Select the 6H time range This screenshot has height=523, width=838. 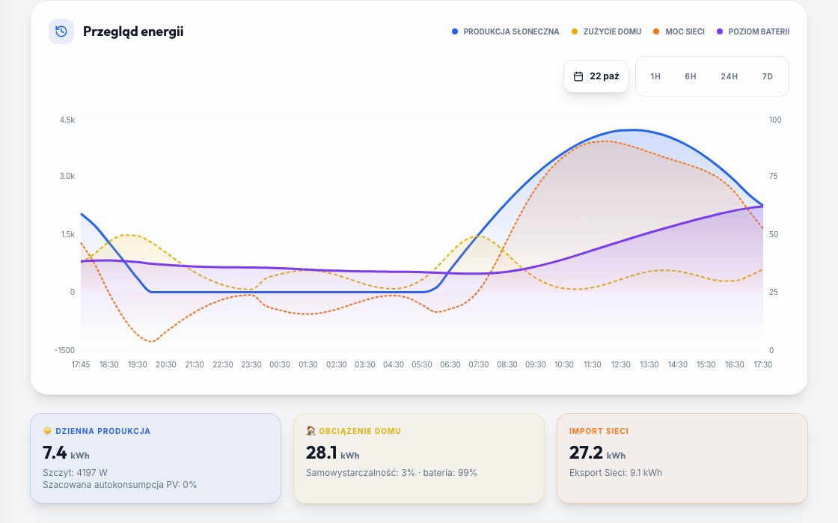tap(691, 76)
